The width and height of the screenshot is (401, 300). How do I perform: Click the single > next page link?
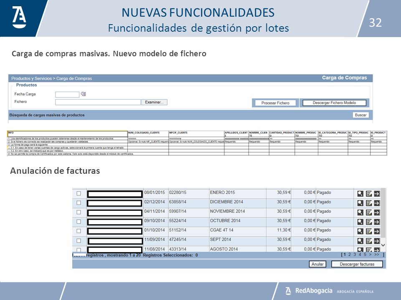pos(370,255)
